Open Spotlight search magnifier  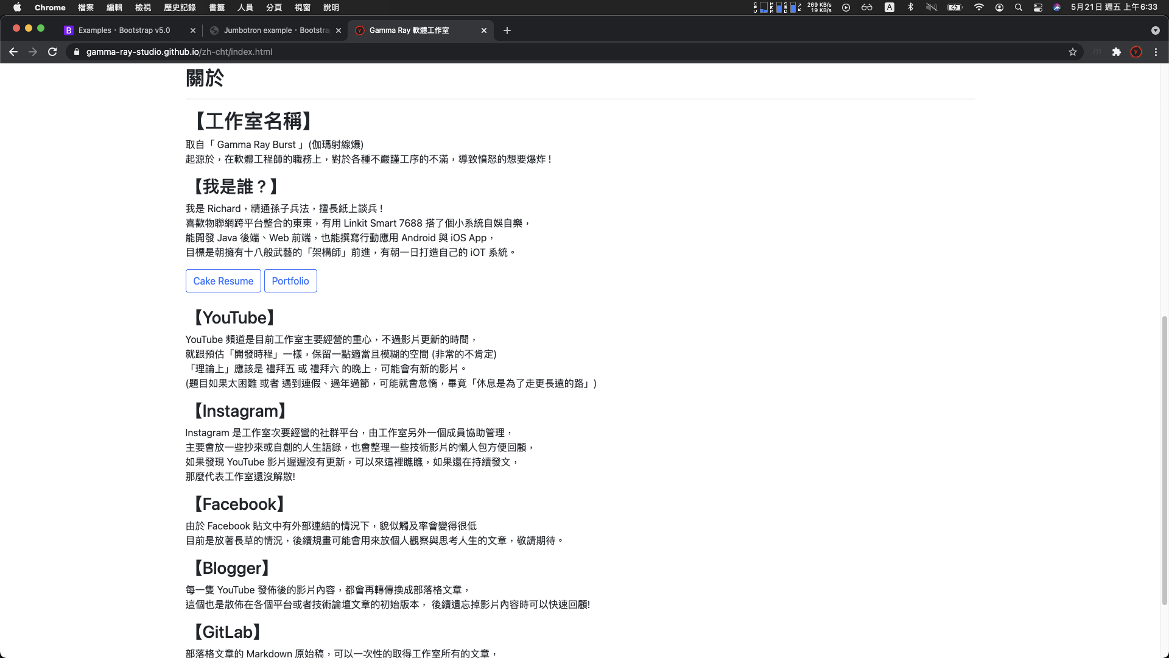click(x=1019, y=7)
